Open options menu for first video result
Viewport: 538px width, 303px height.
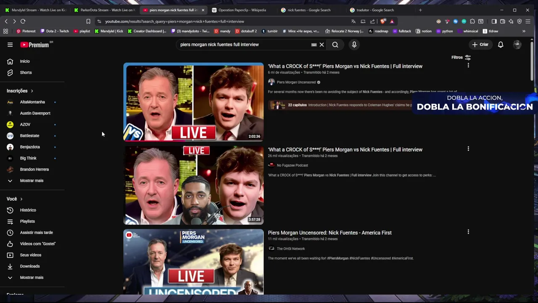tap(468, 65)
